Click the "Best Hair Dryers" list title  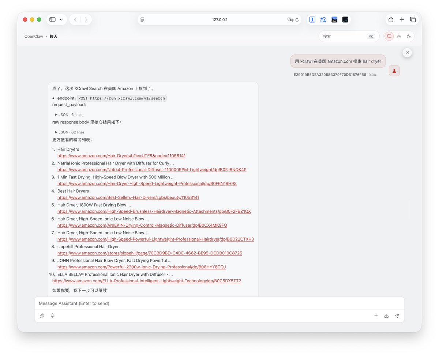click(x=73, y=191)
